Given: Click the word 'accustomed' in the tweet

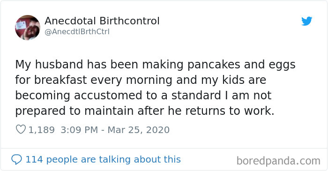Looking at the screenshot, I should point(108,96).
